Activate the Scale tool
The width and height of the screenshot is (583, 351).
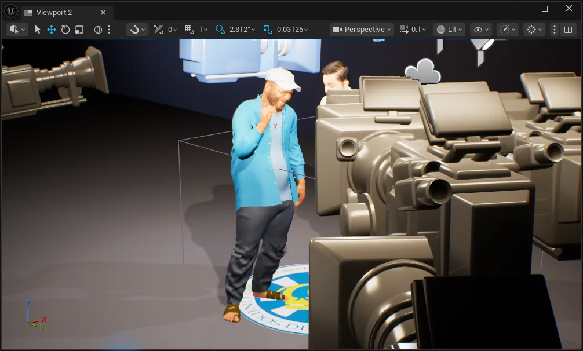pyautogui.click(x=79, y=30)
